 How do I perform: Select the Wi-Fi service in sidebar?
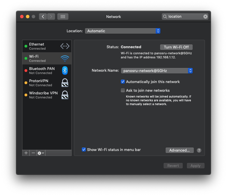tap(47, 58)
